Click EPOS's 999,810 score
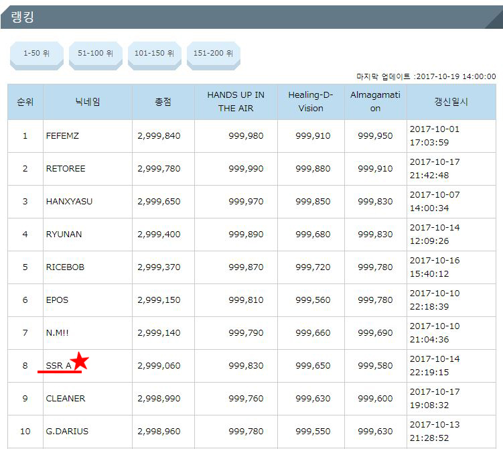The width and height of the screenshot is (503, 449). (246, 300)
